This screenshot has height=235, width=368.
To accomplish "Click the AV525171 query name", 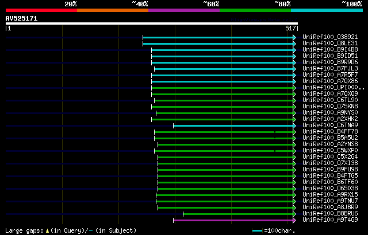I will [22, 18].
